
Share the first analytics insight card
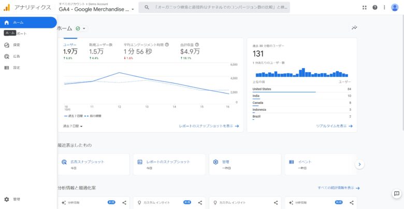[x=124, y=203]
